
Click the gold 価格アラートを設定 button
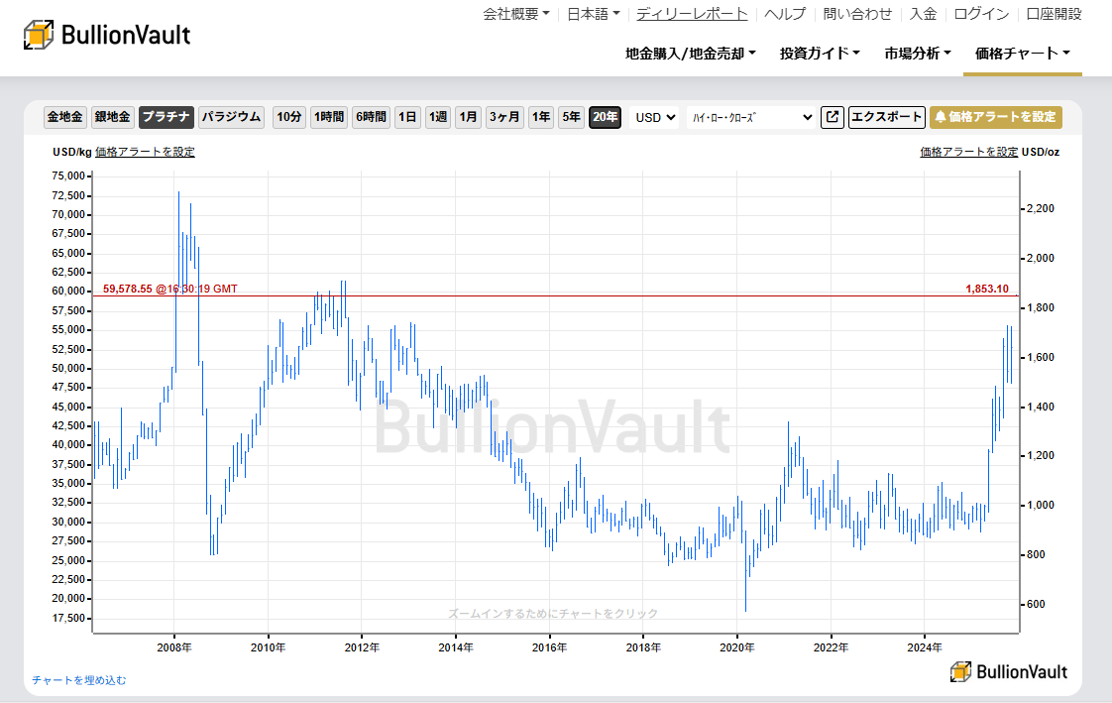coord(996,117)
